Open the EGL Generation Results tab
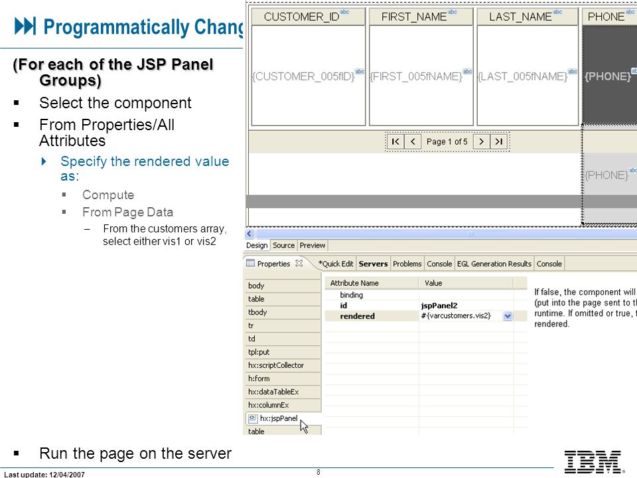This screenshot has width=637, height=478. pyautogui.click(x=494, y=264)
